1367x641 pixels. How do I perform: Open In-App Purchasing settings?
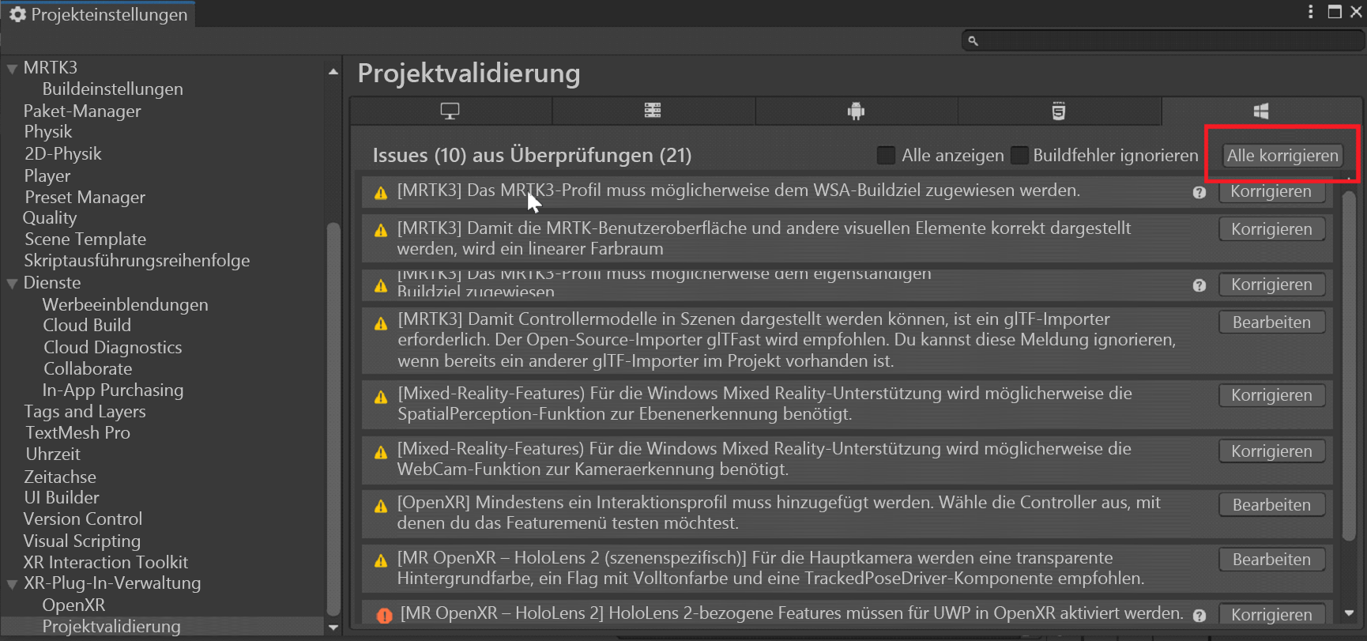[x=112, y=390]
